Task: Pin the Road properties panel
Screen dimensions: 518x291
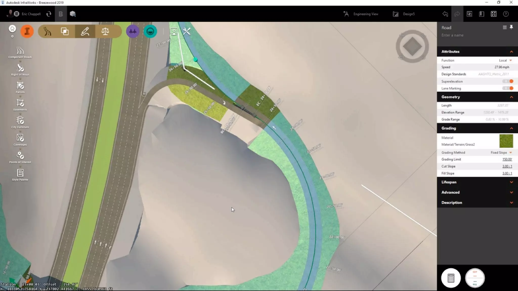Action: pyautogui.click(x=511, y=27)
